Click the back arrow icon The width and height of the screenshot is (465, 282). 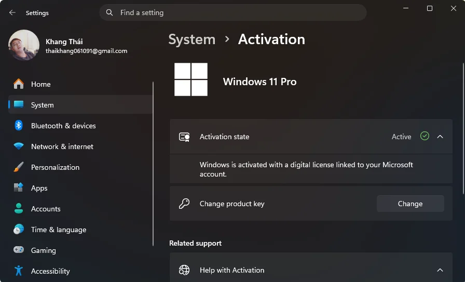12,12
